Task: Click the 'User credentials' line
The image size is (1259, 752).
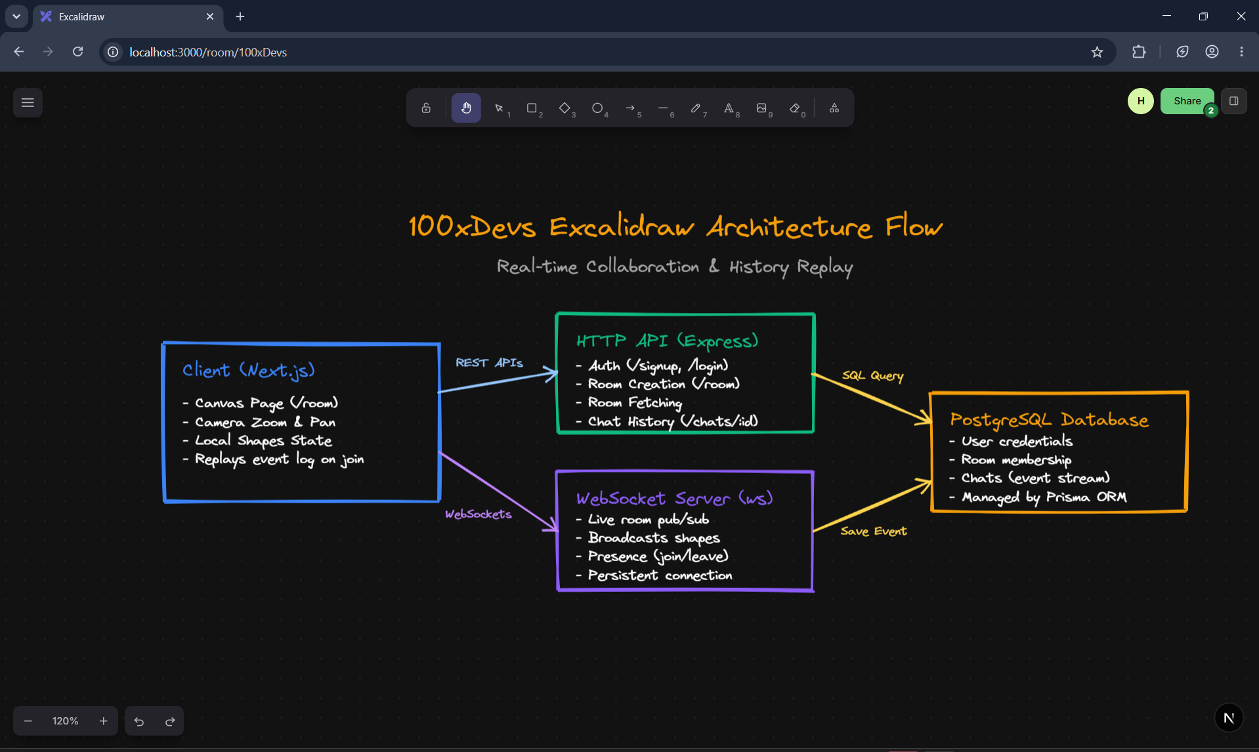Action: (x=1011, y=441)
